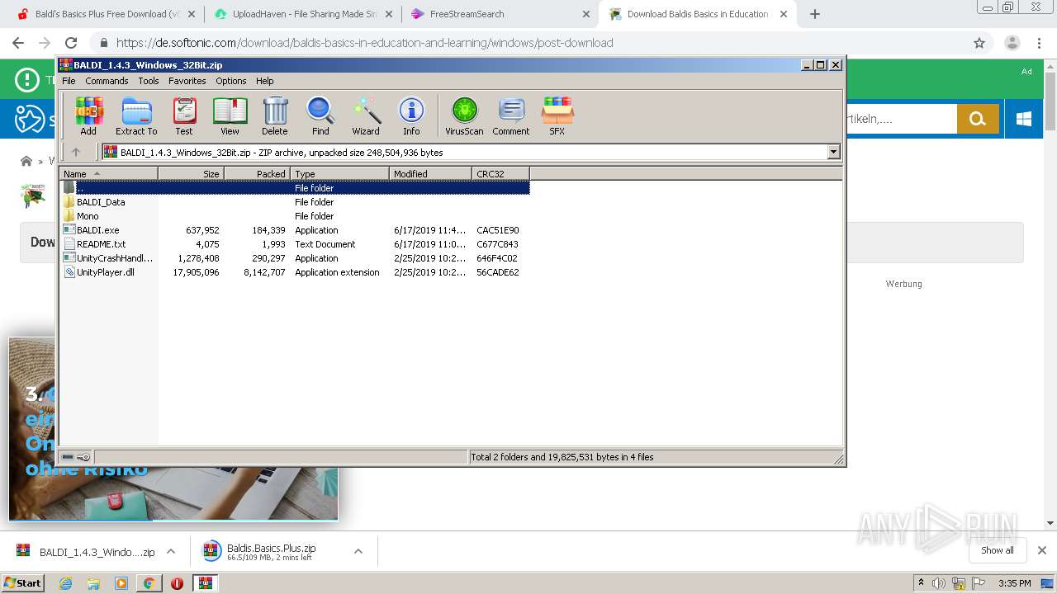Image resolution: width=1057 pixels, height=594 pixels.
Task: Open a new Chrome tab
Action: 815,14
